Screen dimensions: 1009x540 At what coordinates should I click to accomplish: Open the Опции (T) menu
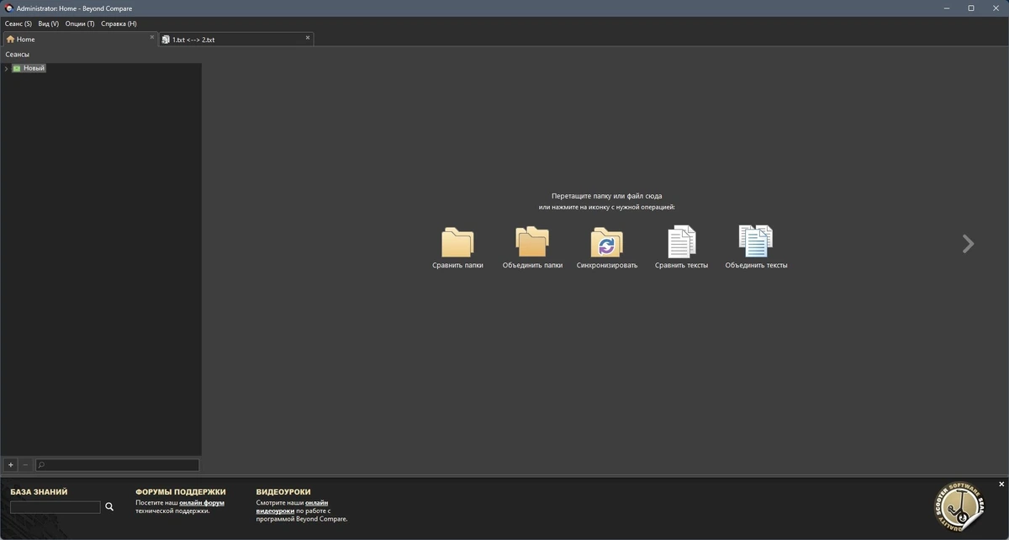[80, 24]
